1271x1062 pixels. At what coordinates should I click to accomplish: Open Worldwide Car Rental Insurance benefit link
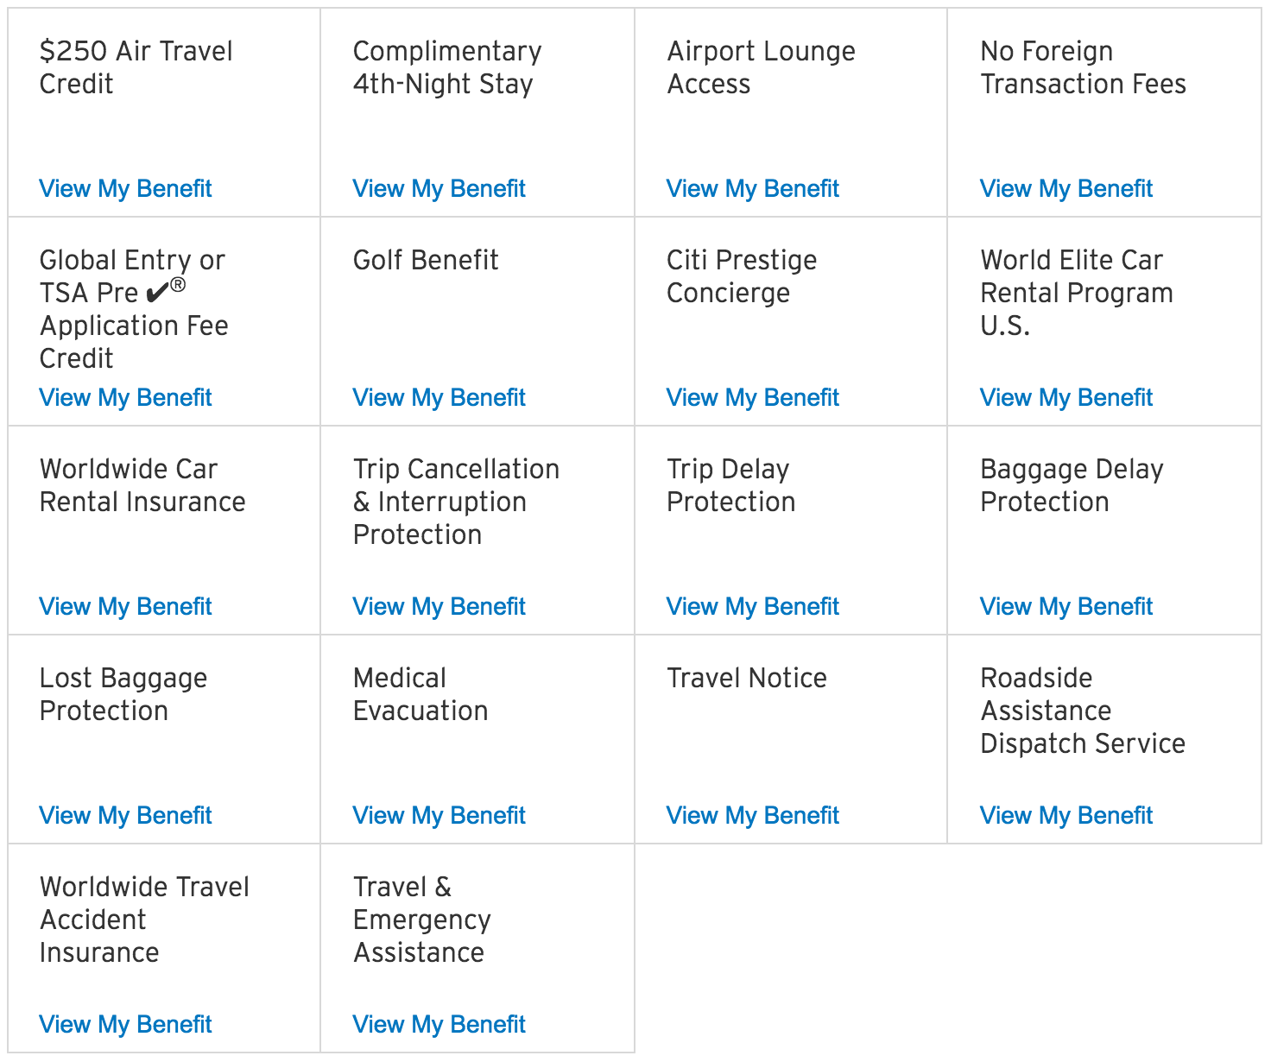click(x=125, y=606)
